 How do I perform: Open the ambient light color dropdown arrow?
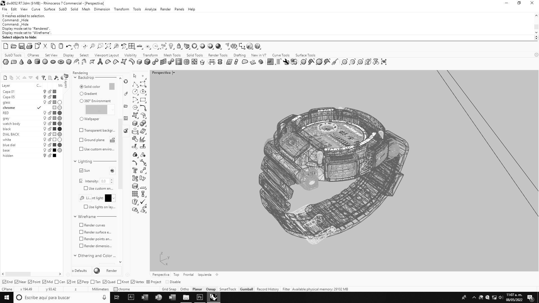pos(113,198)
